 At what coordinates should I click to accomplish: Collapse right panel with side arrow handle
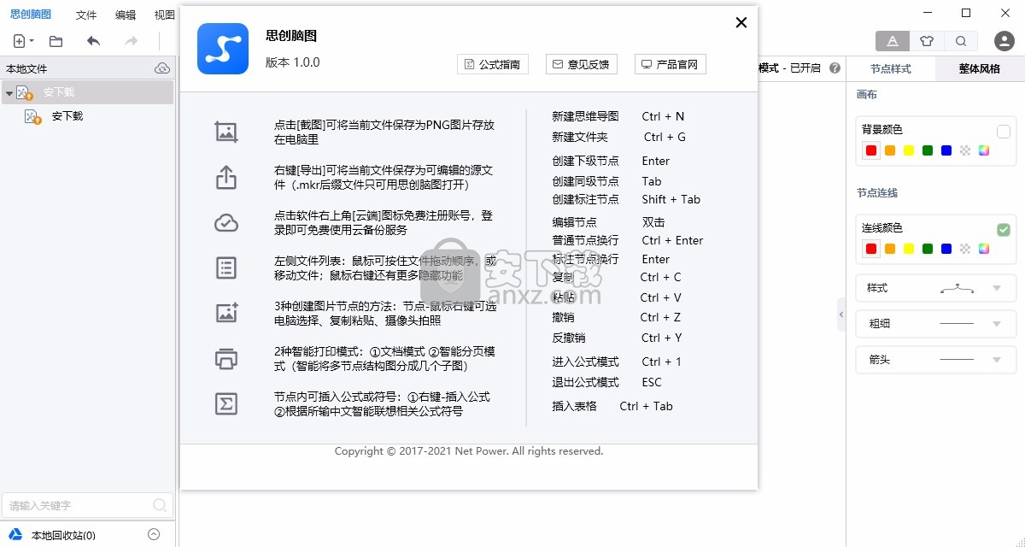[x=841, y=315]
